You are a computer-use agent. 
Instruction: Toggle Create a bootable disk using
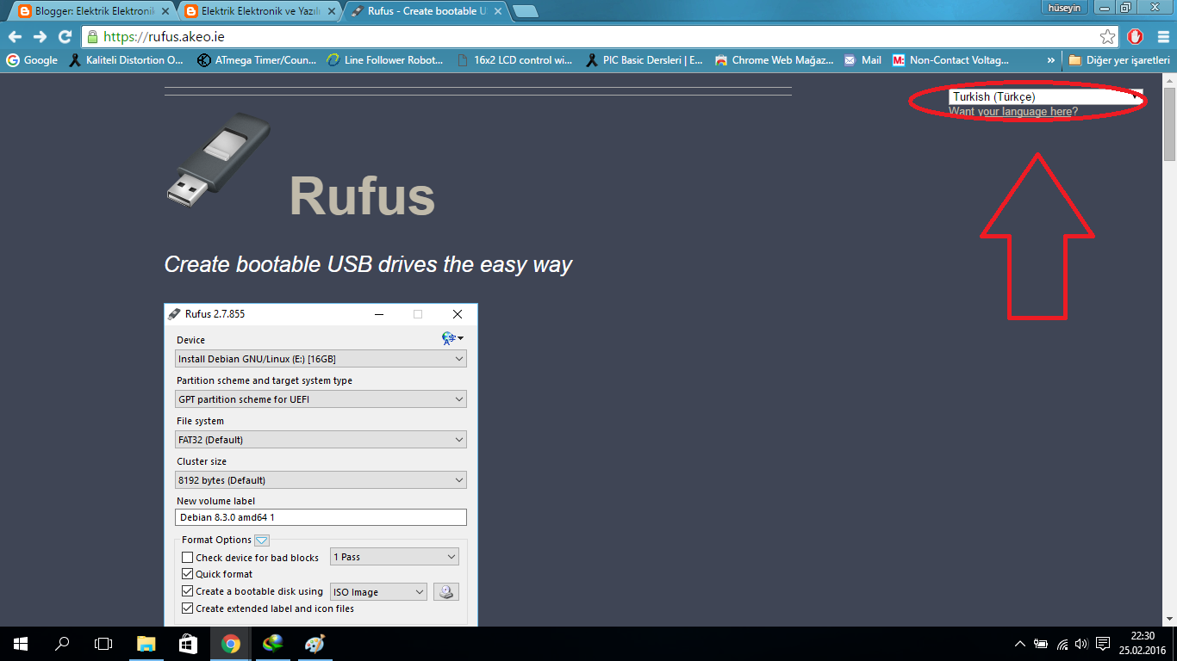click(188, 591)
